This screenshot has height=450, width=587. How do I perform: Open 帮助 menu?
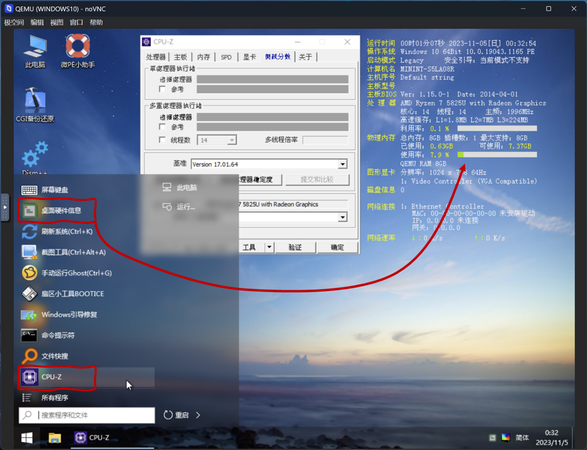(x=96, y=22)
